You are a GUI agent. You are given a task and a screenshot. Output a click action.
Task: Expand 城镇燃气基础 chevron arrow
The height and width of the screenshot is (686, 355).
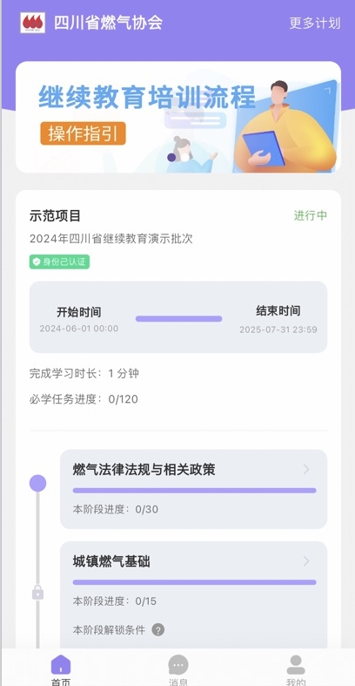[x=306, y=561]
